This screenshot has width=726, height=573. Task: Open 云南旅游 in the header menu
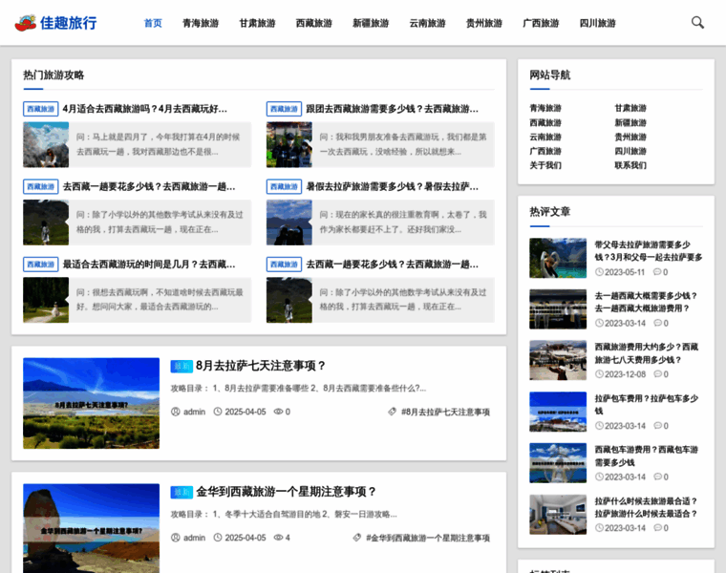coord(427,23)
